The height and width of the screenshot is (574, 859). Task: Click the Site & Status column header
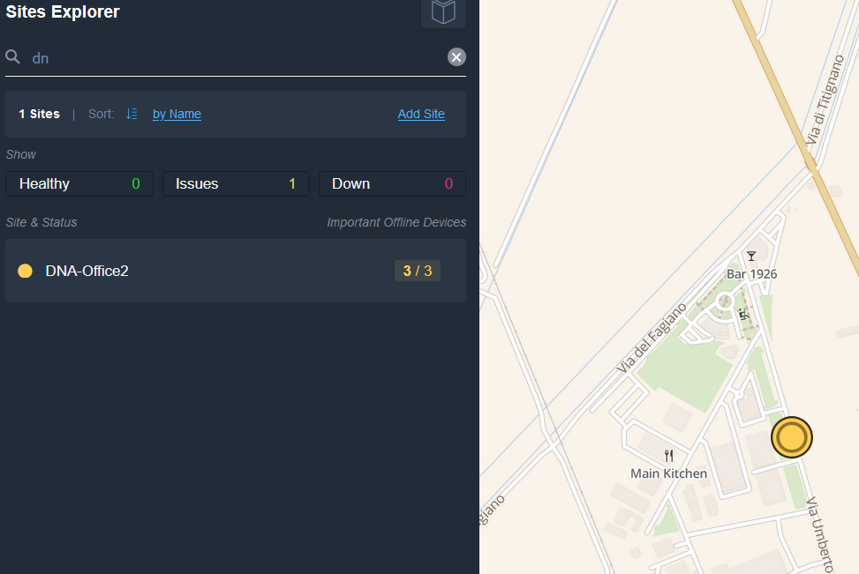(x=41, y=222)
